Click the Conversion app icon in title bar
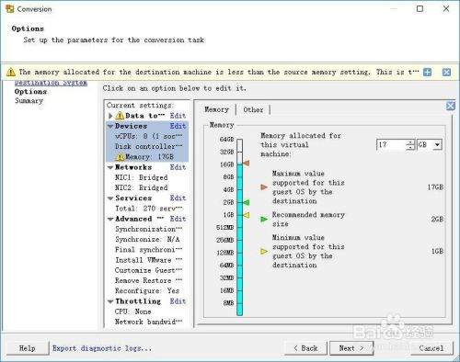 [x=9, y=9]
